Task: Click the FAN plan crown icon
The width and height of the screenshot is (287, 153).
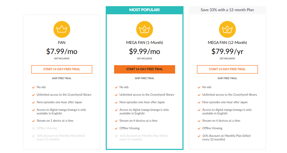Action: [62, 29]
